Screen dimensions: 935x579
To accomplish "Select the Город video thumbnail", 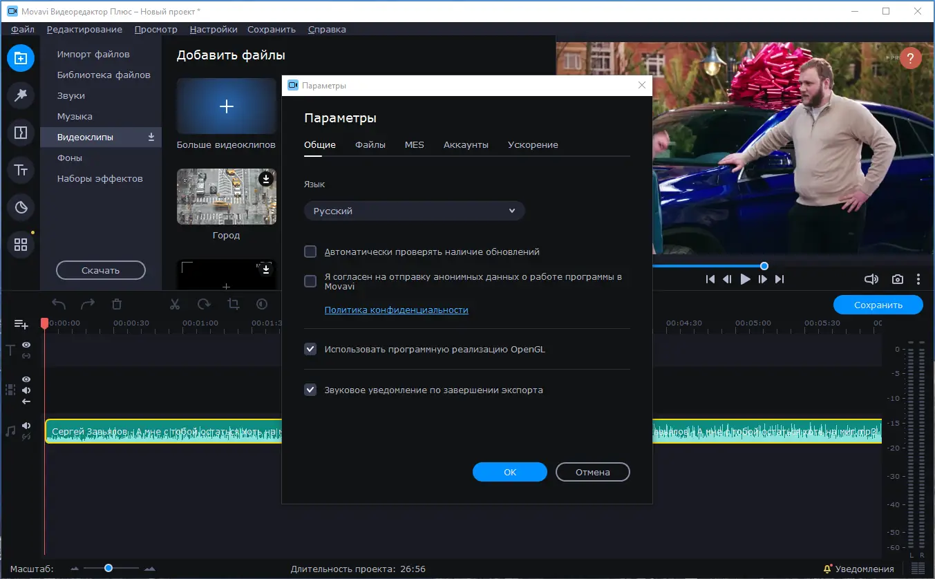I will 226,196.
